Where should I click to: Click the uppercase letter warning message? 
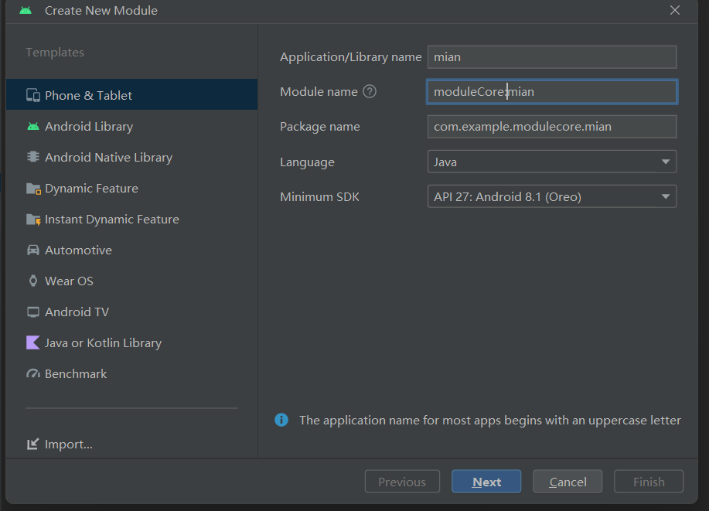pos(490,421)
